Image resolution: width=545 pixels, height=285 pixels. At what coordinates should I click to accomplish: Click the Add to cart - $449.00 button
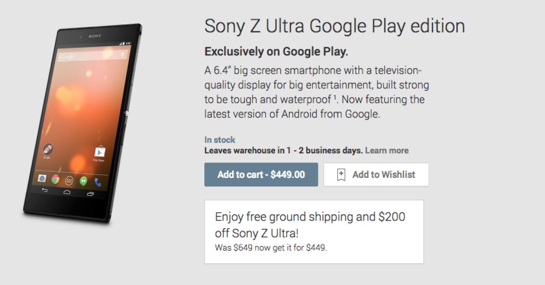pos(261,175)
